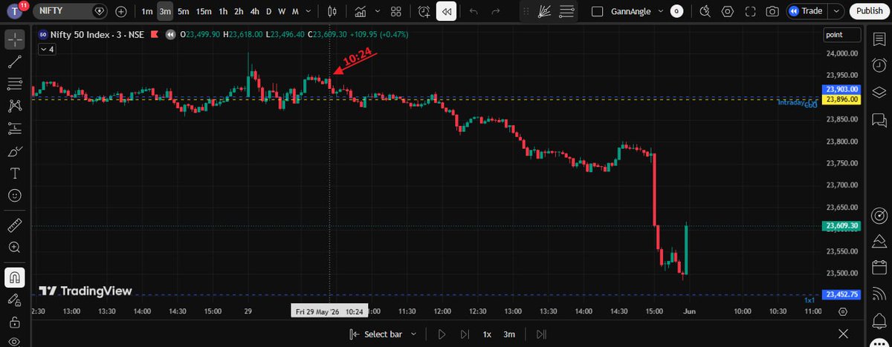Create an alert with the clock icon
Screen dimensions: 892x347
424,11
